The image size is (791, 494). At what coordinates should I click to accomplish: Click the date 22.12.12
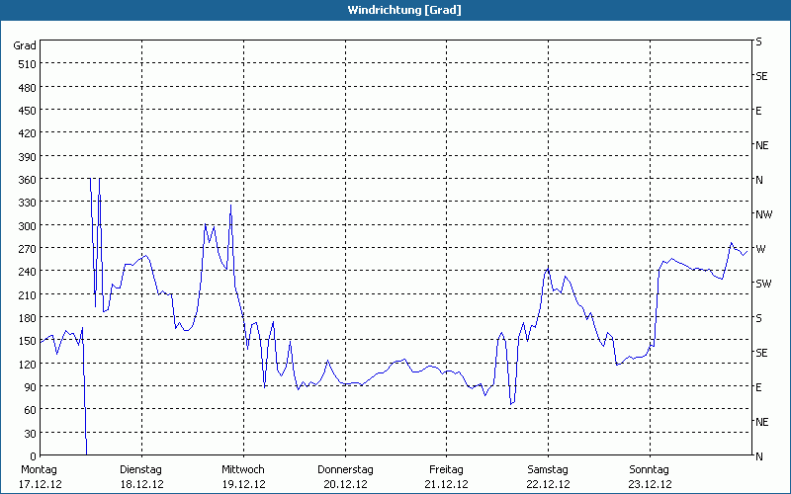(549, 484)
